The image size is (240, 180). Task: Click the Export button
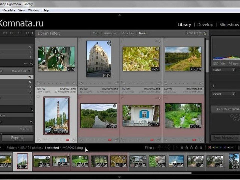pos(18,138)
